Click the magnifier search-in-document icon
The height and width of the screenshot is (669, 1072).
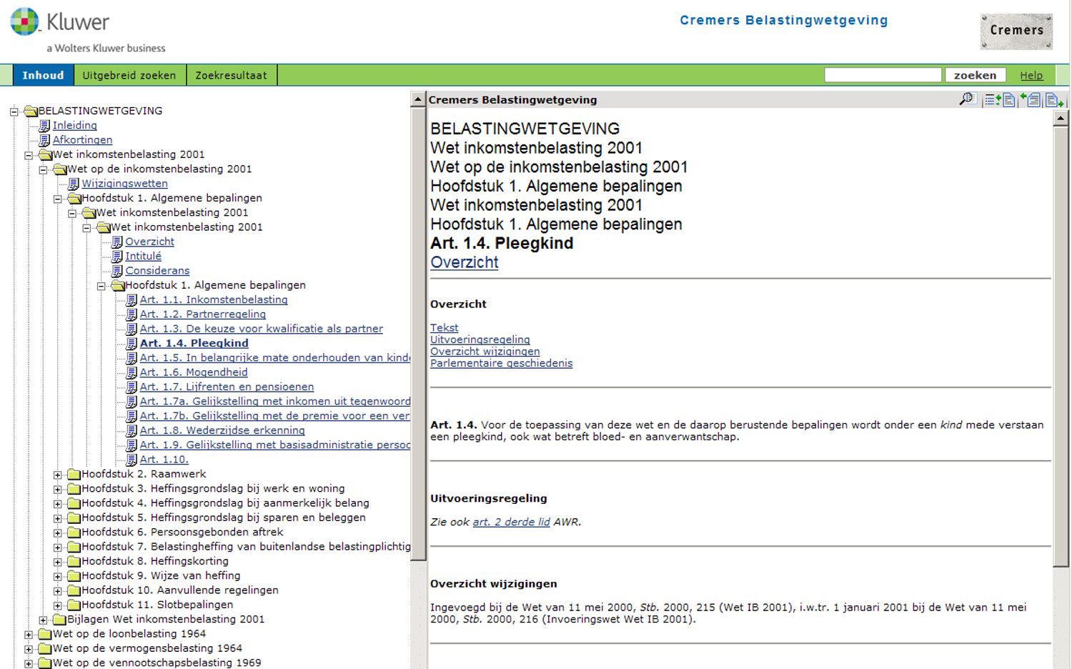click(x=967, y=99)
